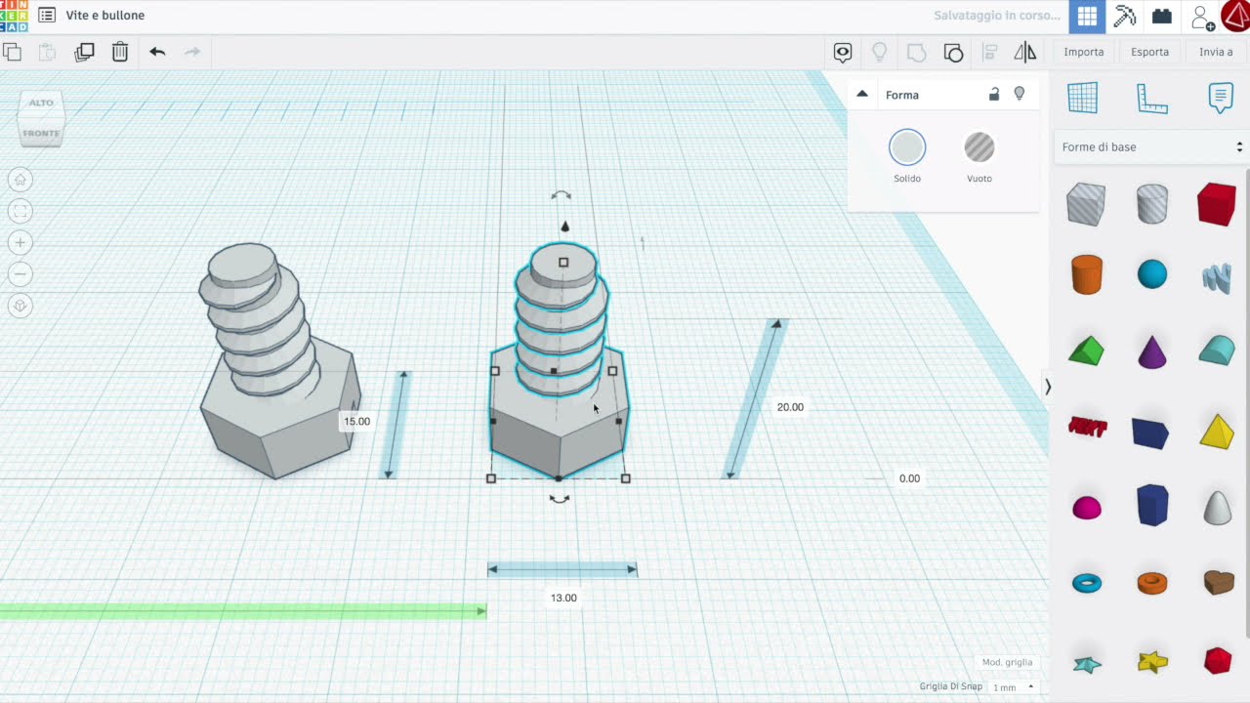This screenshot has width=1250, height=703.
Task: Open the user profile avatar
Action: (1236, 16)
